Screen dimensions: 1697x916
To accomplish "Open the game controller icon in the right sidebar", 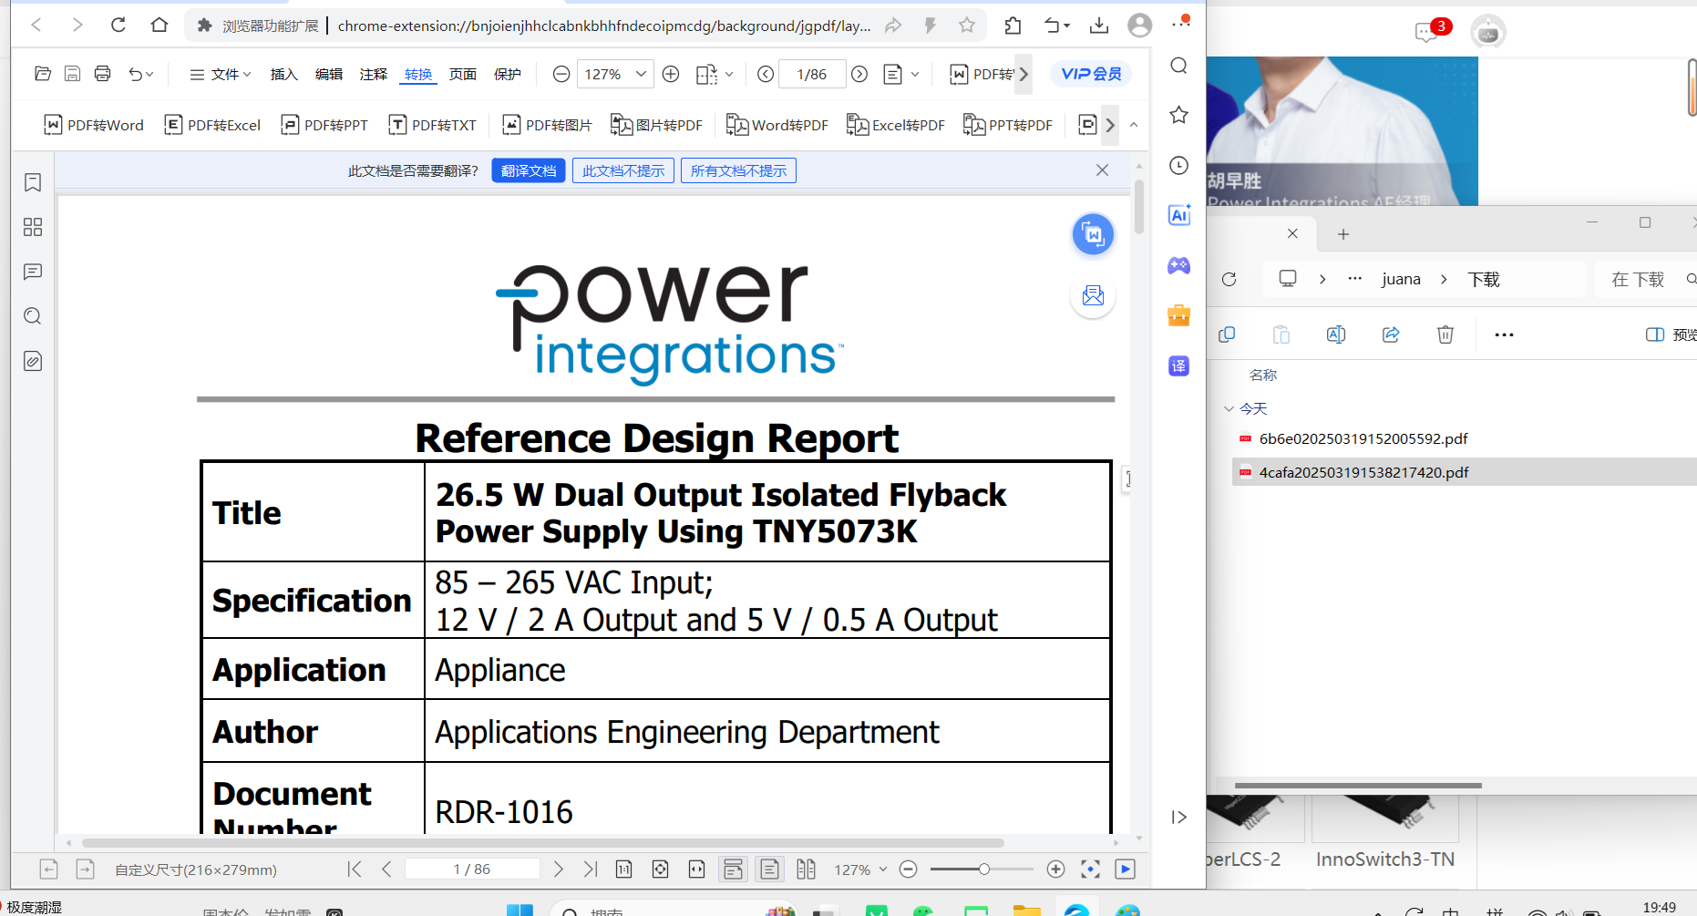I will pos(1179,265).
